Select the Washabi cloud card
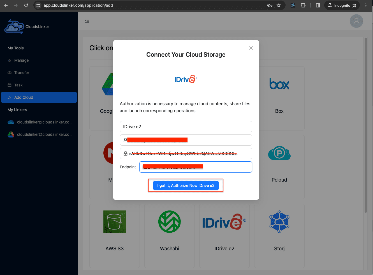373x275 pixels. [170, 236]
